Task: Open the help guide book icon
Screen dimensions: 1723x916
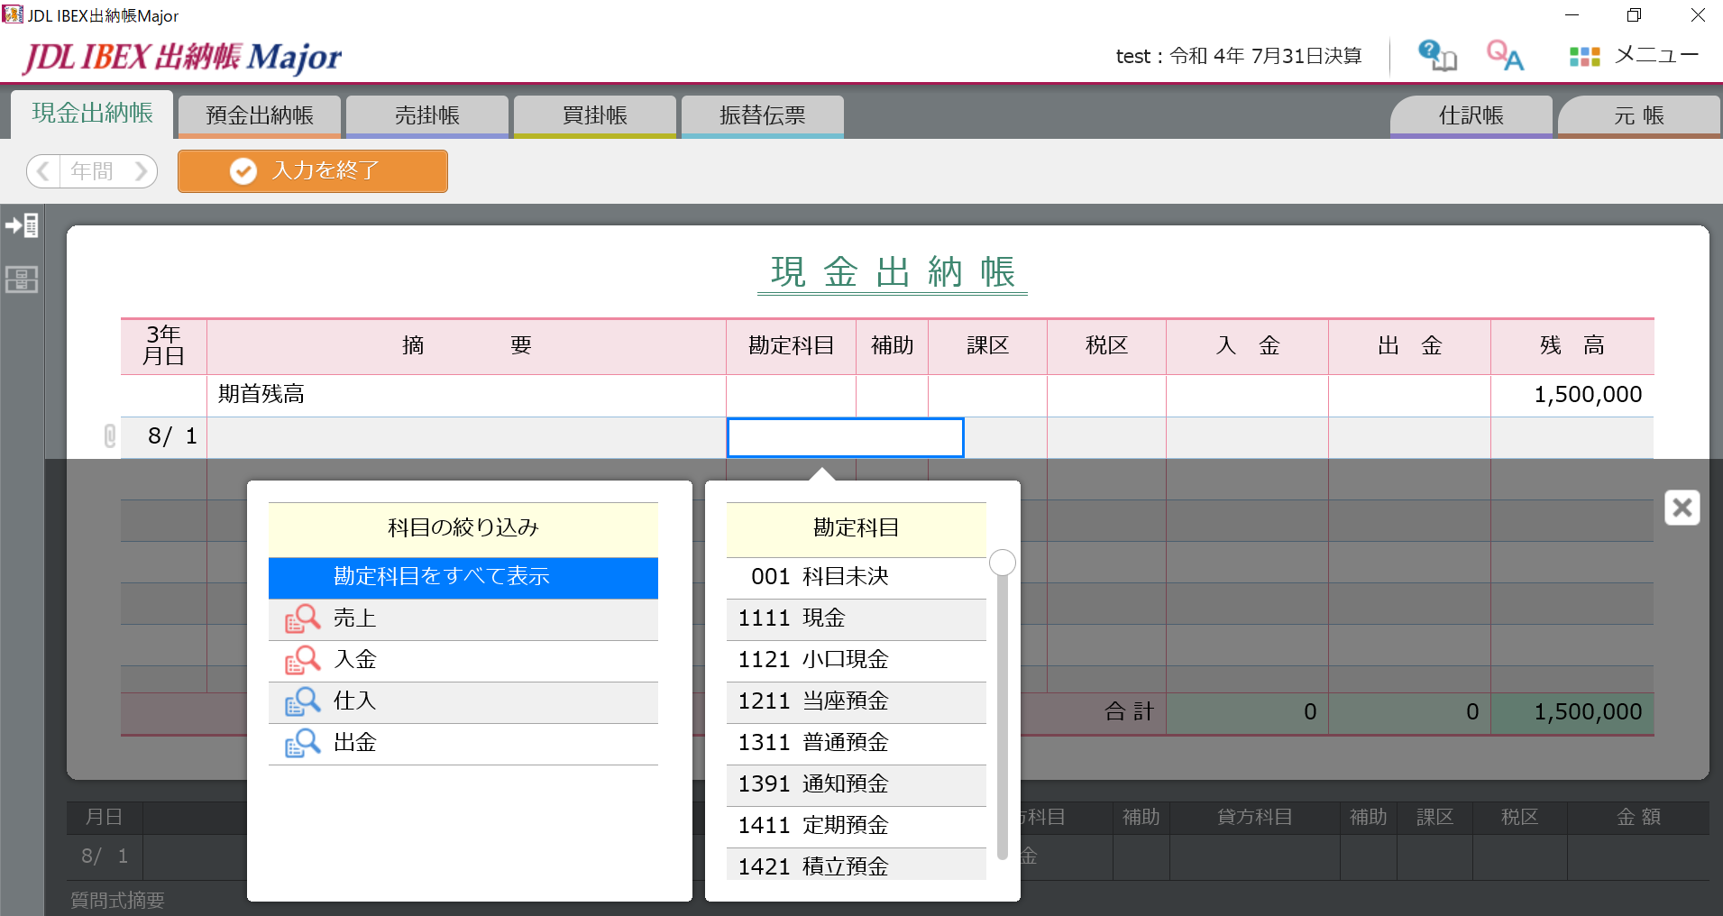Action: click(1436, 55)
